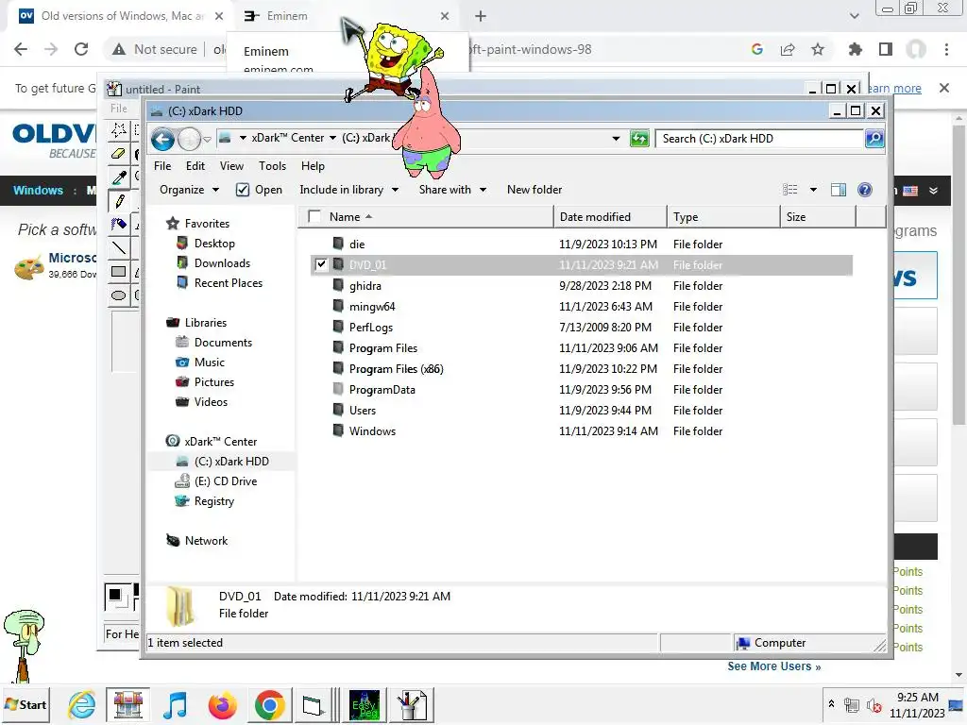Click the green refresh icon beside address bar

639,139
